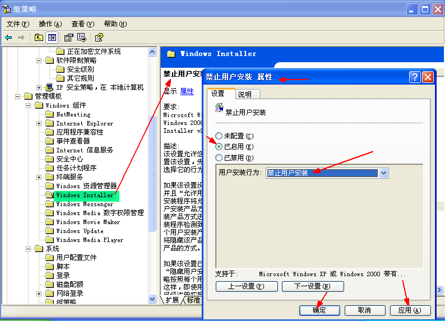Viewport: 445px width, 321px height.
Task: Click the Forward arrow toolbar icon
Action: [21, 38]
